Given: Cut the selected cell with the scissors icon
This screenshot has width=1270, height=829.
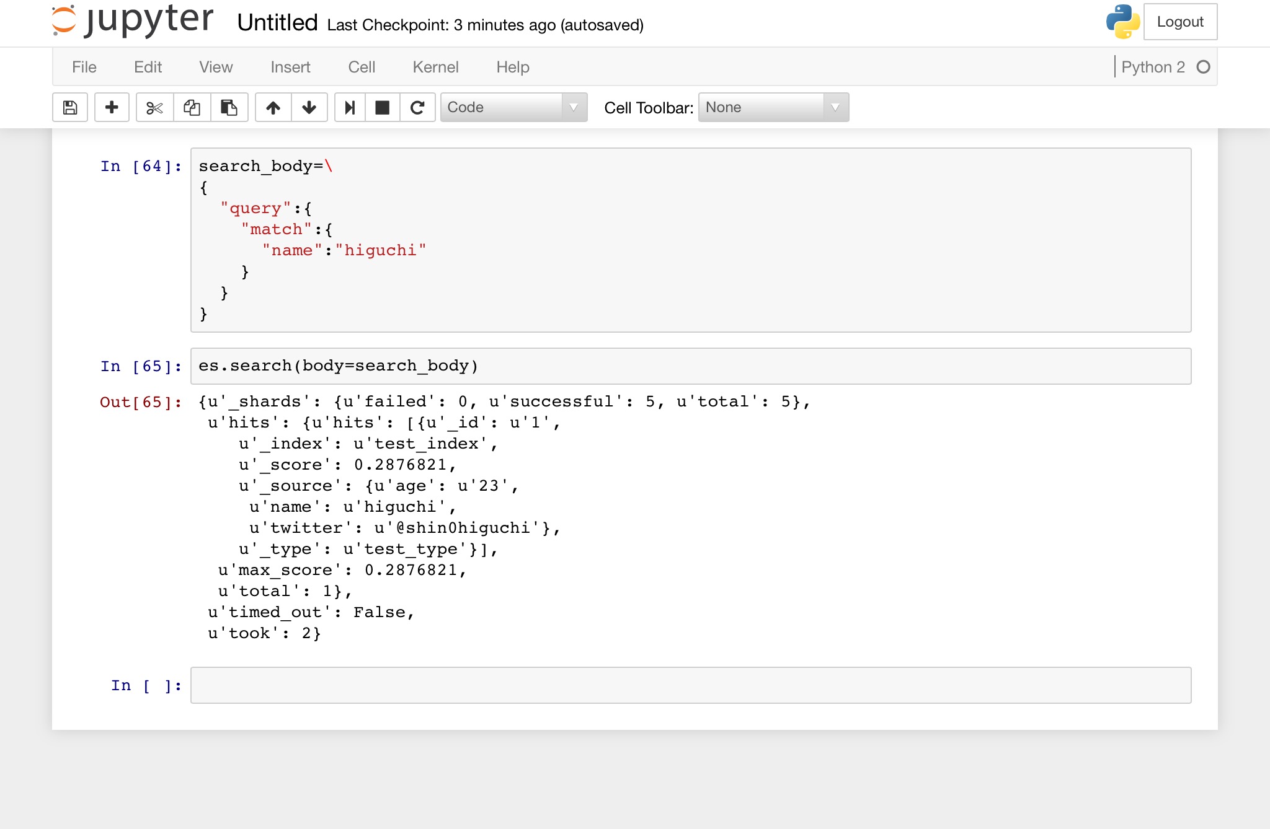Looking at the screenshot, I should (154, 107).
